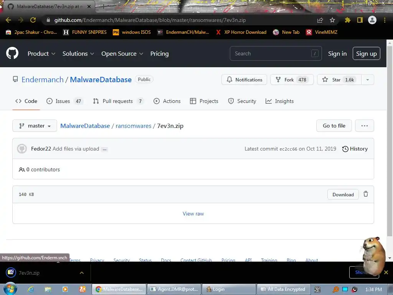Image resolution: width=393 pixels, height=295 pixels.
Task: Open the Windows Start orb
Action: click(x=10, y=289)
